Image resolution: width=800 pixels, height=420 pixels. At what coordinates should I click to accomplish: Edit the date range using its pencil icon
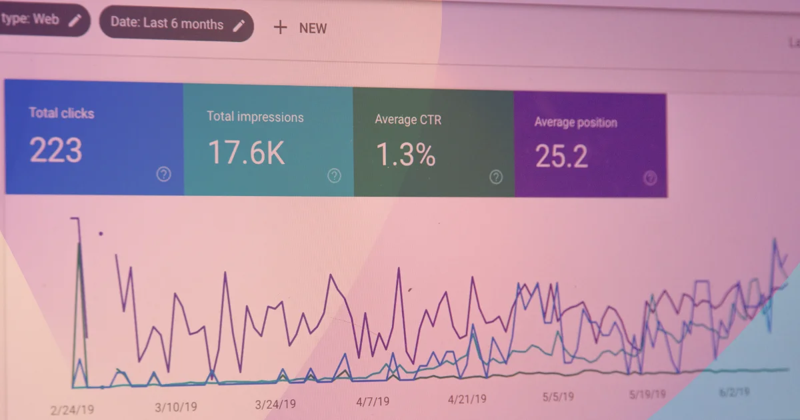pos(239,25)
